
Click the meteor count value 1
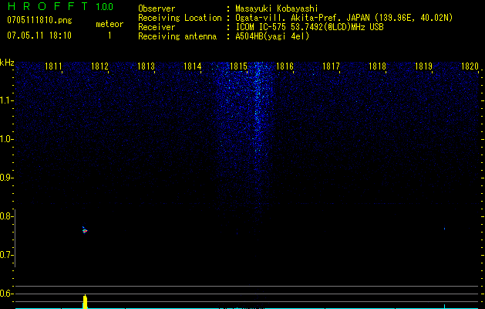point(109,36)
